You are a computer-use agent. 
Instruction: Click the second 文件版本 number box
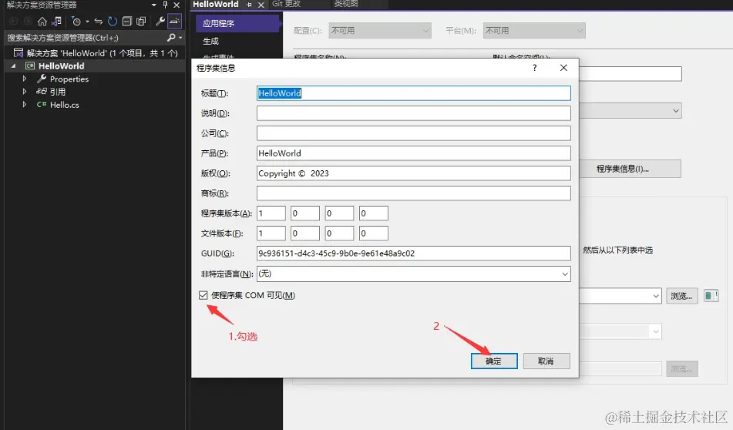[x=305, y=233]
